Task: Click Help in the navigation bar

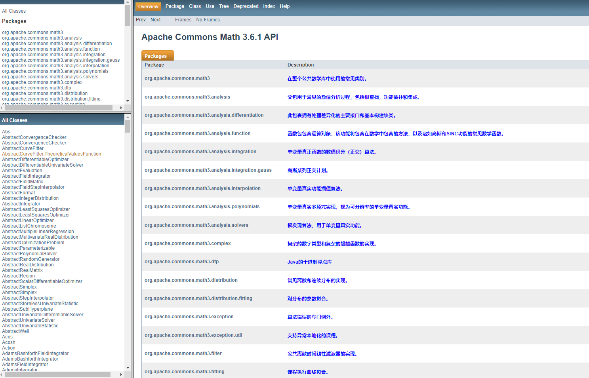Action: pos(284,6)
